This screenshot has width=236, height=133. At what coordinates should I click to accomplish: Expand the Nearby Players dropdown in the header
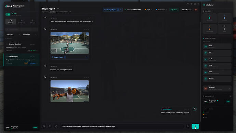point(113,10)
